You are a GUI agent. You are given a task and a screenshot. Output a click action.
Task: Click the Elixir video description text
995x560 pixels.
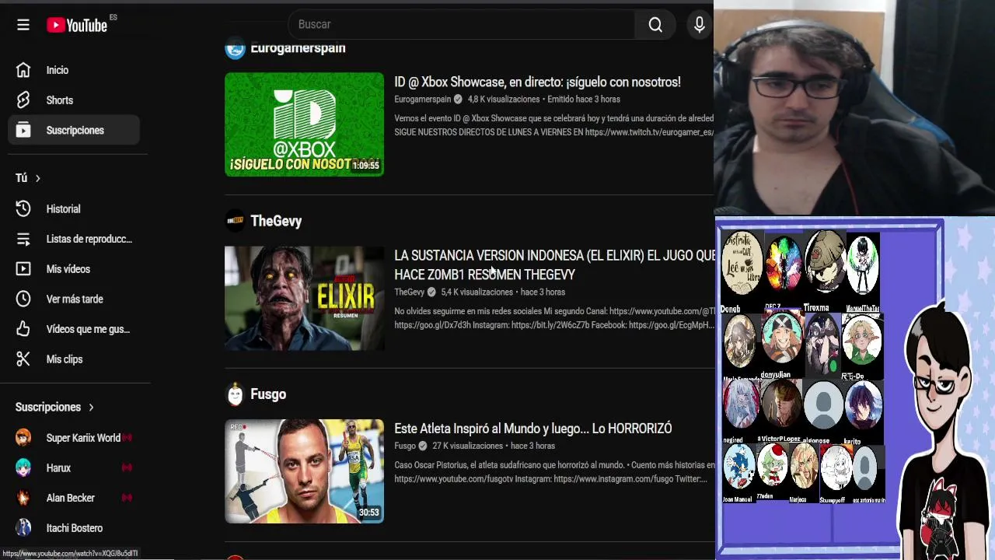[554, 318]
